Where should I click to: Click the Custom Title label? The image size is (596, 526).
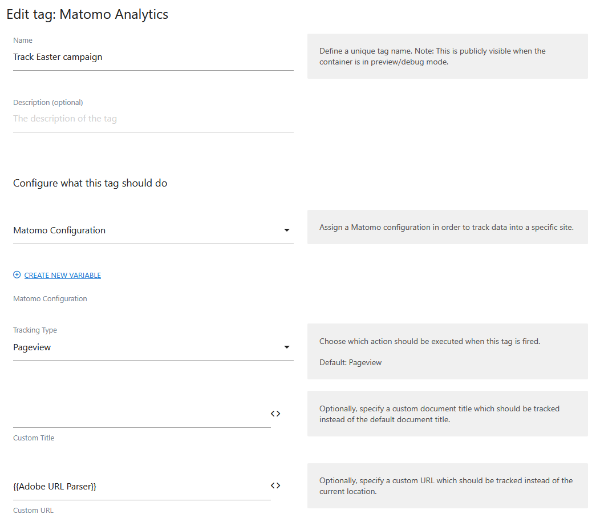coord(33,438)
